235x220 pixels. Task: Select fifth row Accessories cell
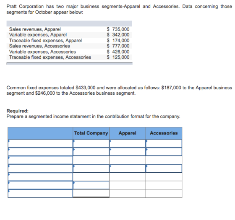(164, 177)
